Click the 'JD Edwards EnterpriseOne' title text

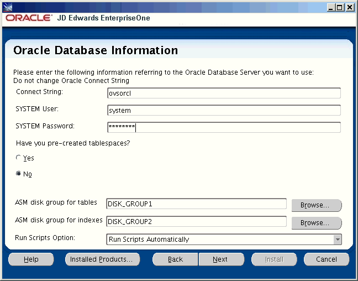104,18
